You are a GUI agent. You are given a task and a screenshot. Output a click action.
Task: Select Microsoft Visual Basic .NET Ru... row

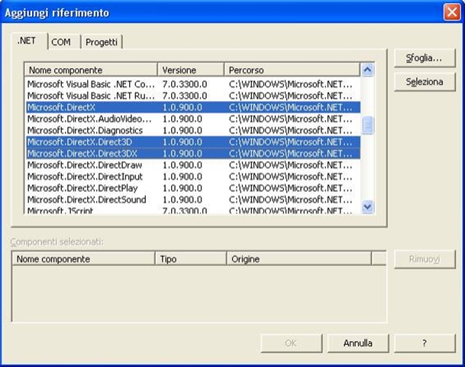193,96
